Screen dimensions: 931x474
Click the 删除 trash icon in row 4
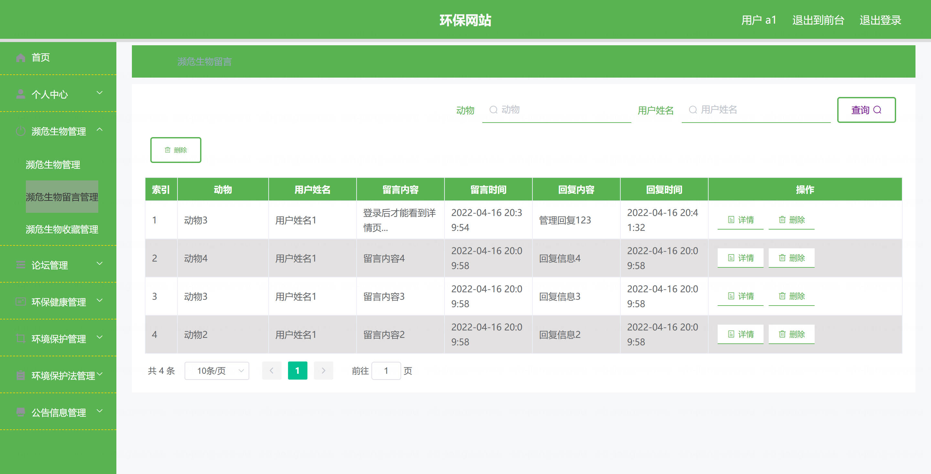click(782, 334)
